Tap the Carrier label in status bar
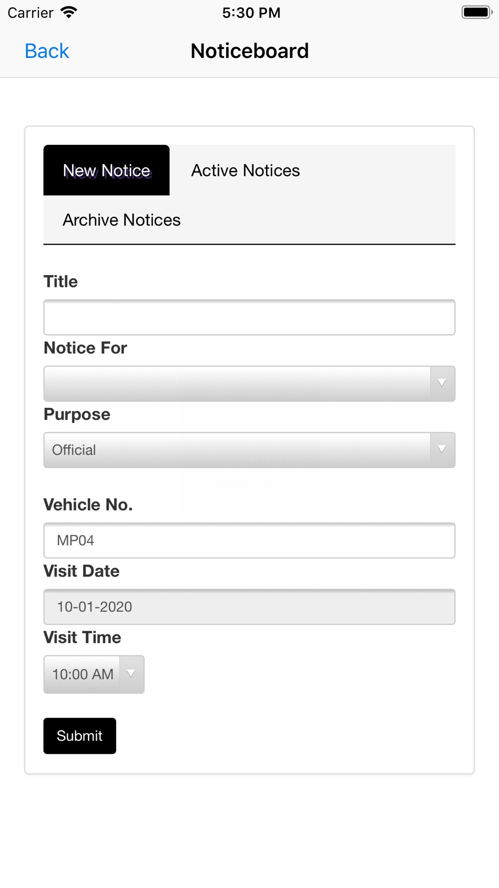Screen dimensions: 499x888 coord(30,12)
